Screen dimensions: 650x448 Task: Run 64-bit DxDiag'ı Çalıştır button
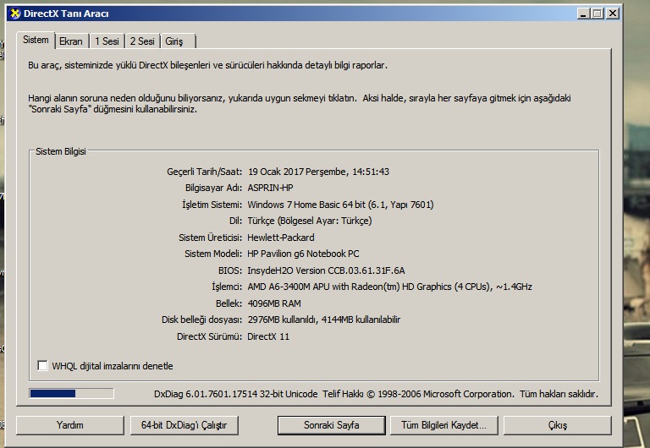(x=184, y=425)
